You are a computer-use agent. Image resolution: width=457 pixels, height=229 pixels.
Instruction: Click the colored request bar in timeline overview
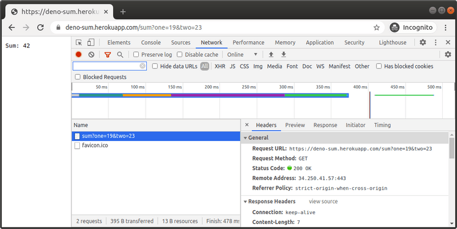[210, 95]
